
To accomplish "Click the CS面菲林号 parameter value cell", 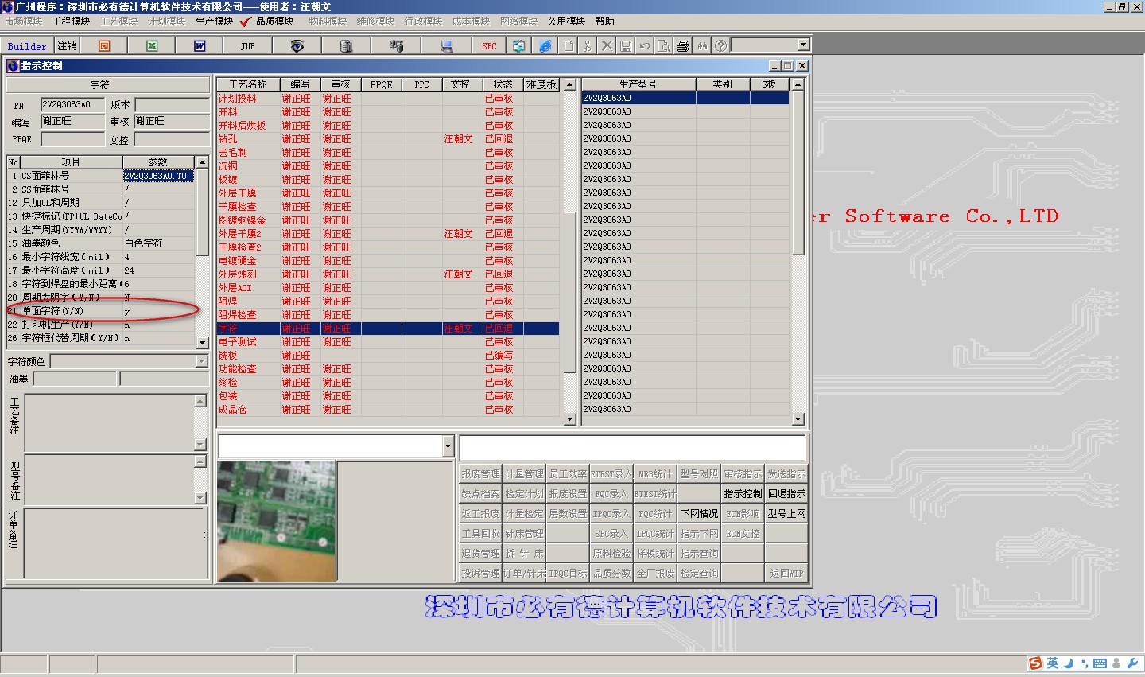I will point(158,176).
